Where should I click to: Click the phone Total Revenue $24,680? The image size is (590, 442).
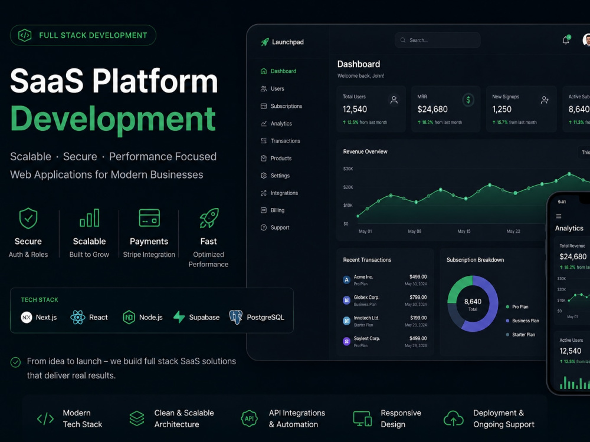coord(573,257)
